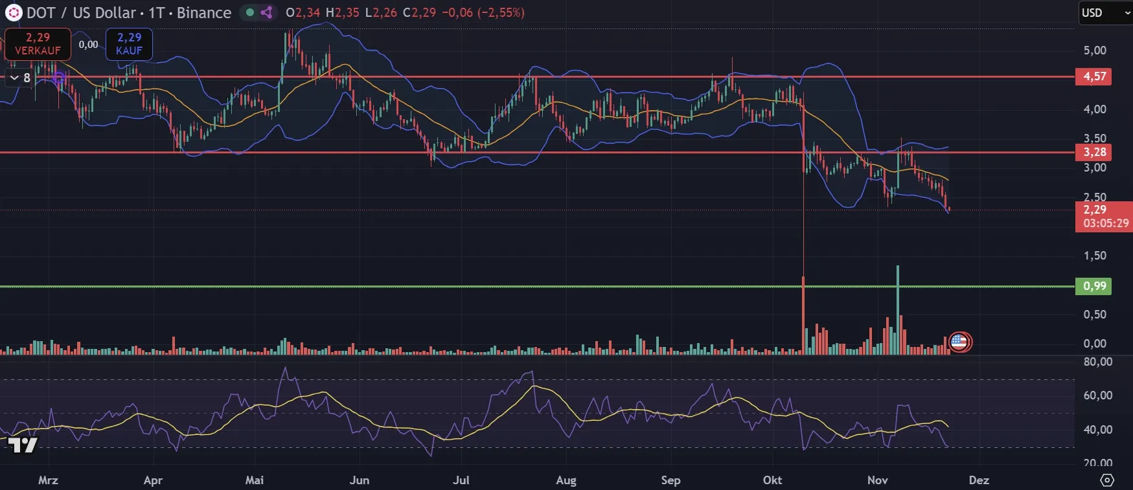Viewport: 1133px width, 490px height.
Task: Click the Mai label on time axis
Action: pos(255,480)
